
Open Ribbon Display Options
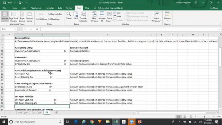tap(196, 2)
